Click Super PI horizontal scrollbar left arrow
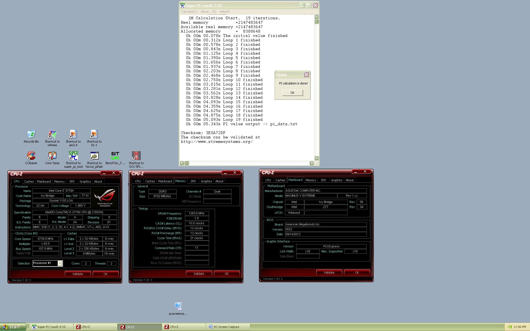The height and width of the screenshot is (331, 530). 182,163
